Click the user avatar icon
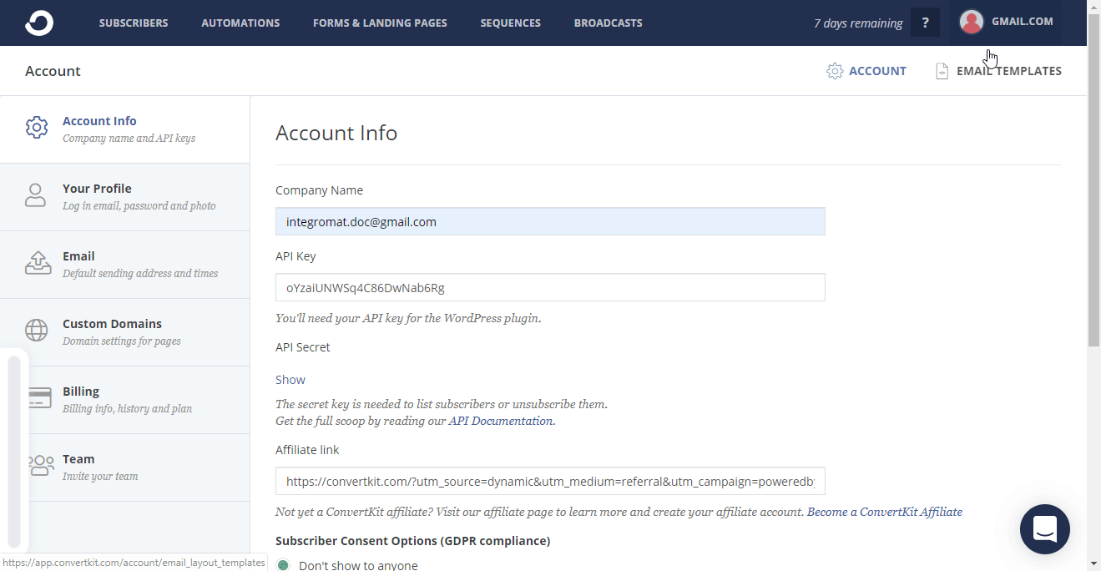The image size is (1101, 571). point(971,22)
